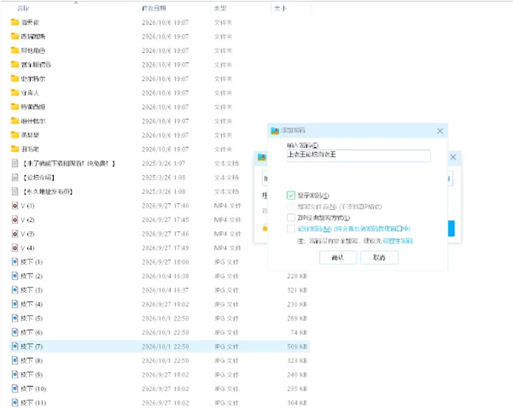
Task: Click the 2026/10/4 16:37 date cell
Action: [165, 290]
